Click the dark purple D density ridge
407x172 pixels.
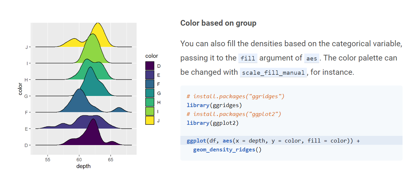tap(92, 136)
